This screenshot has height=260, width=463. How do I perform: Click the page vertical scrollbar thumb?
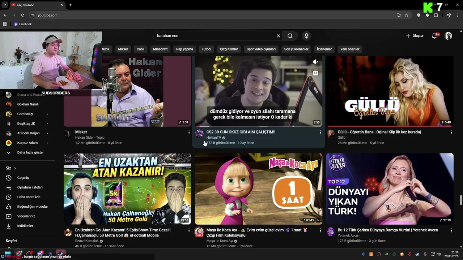tap(461, 200)
